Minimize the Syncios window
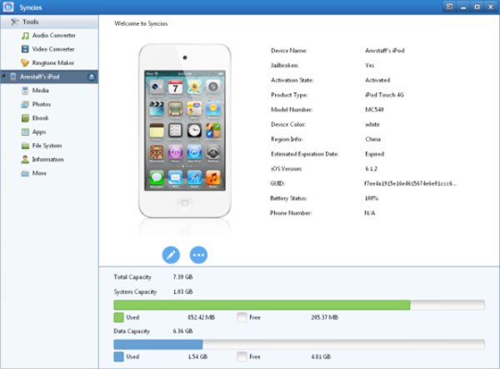This screenshot has height=369, width=500. (x=463, y=7)
